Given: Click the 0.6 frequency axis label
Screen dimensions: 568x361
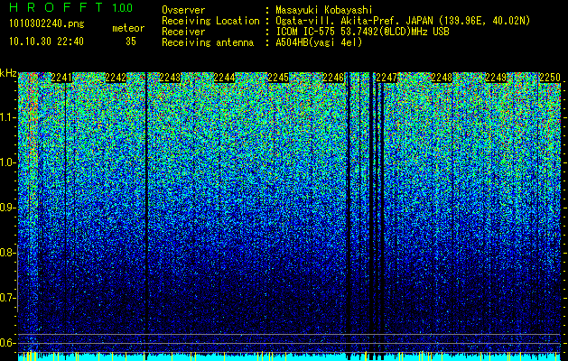Looking at the screenshot, I should pyautogui.click(x=7, y=343).
